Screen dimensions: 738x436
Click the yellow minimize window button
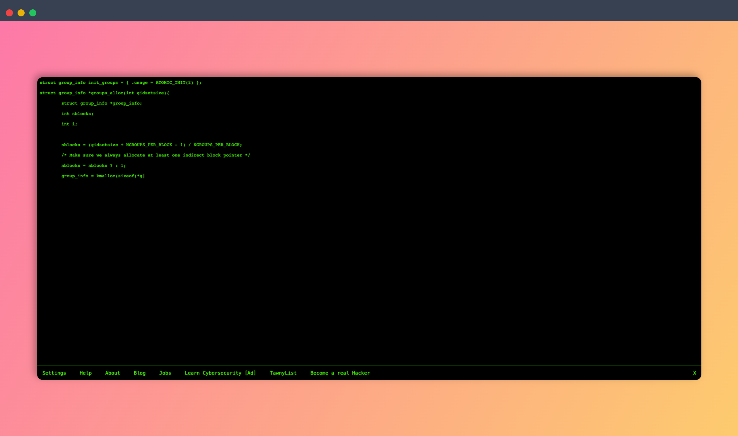(21, 13)
